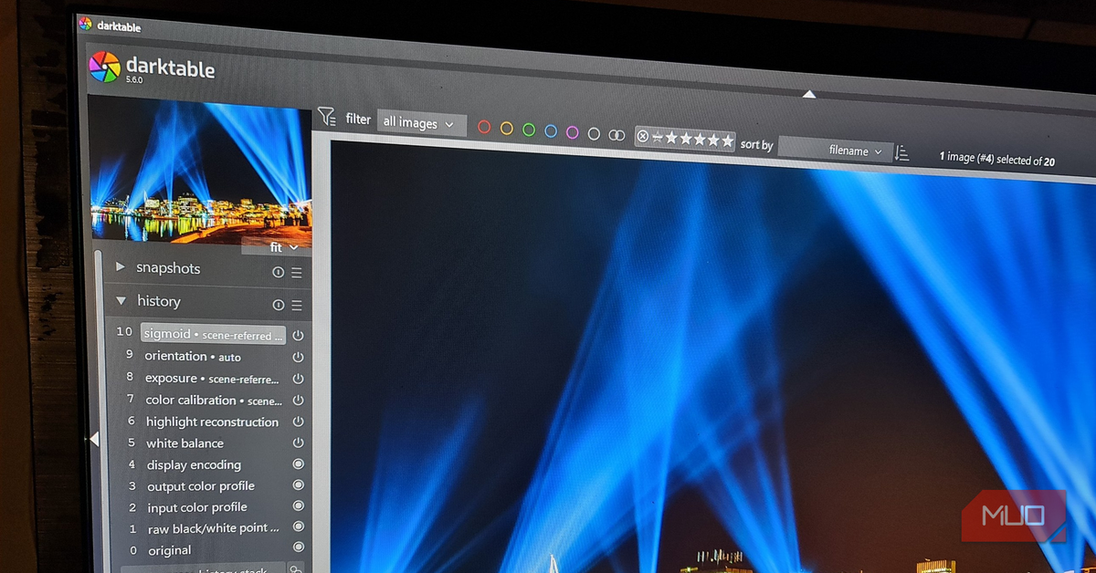Toggle orientation module power icon

pyautogui.click(x=298, y=357)
